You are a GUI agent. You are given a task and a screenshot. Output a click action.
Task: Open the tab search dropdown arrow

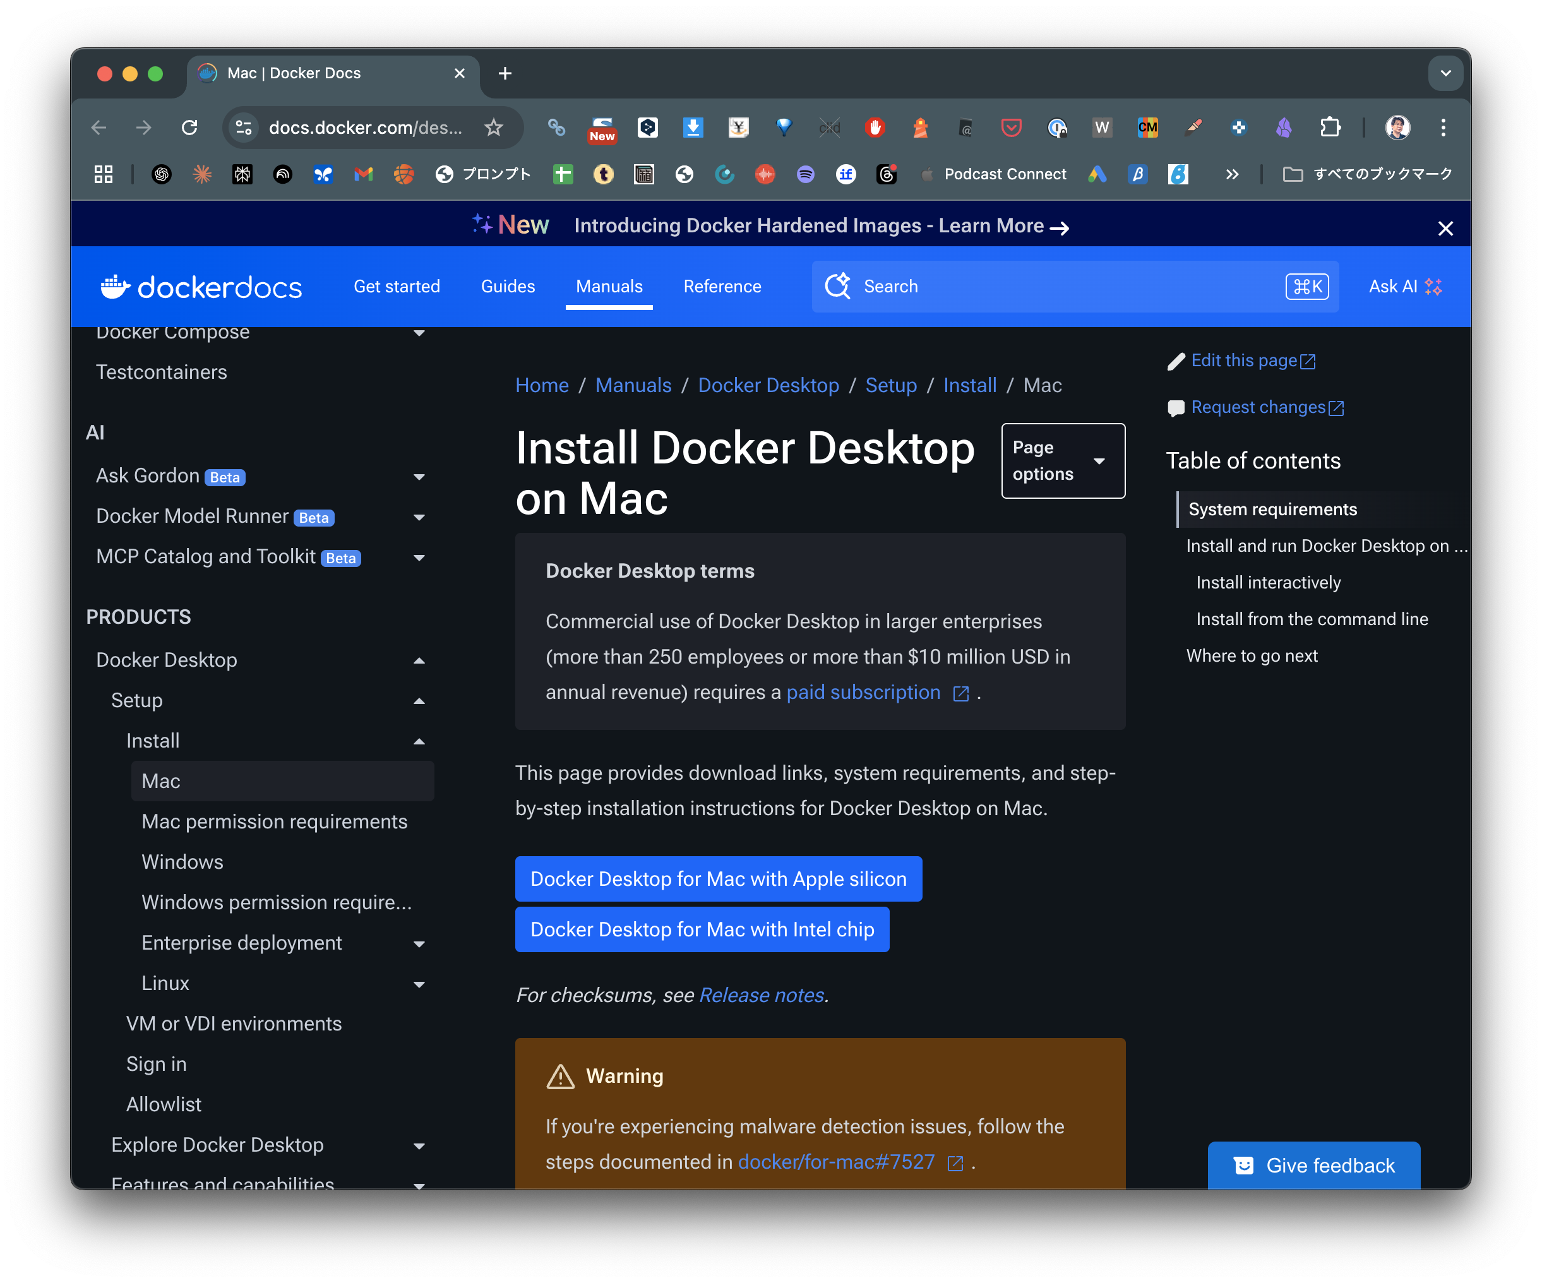tap(1445, 73)
